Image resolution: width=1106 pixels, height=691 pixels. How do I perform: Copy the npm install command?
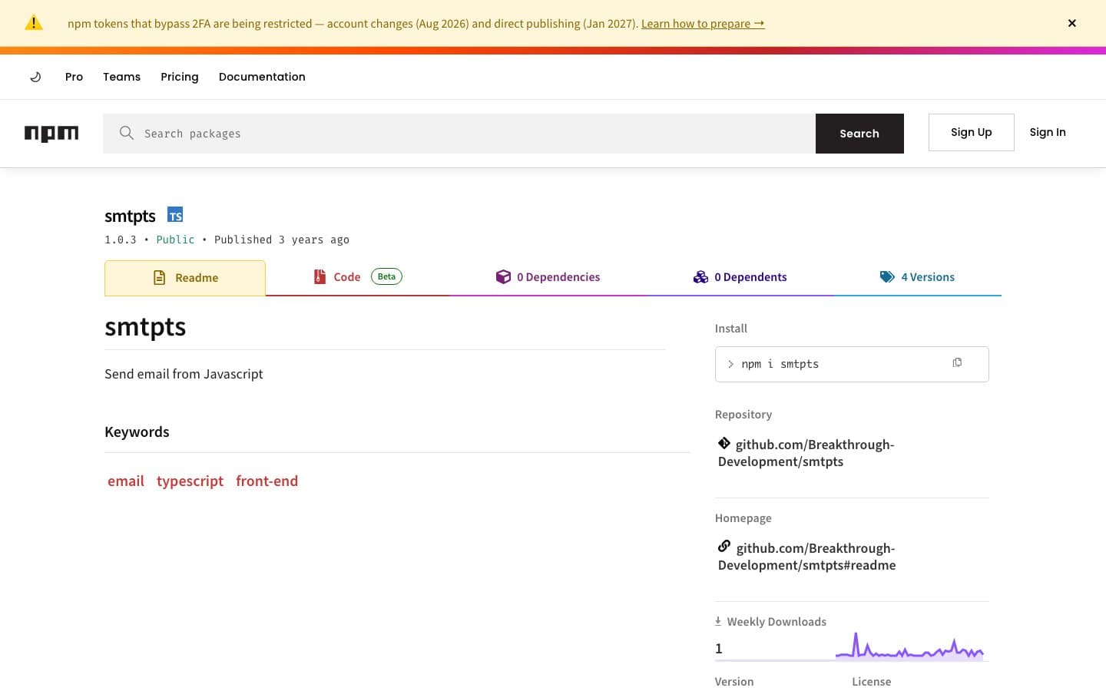957,362
